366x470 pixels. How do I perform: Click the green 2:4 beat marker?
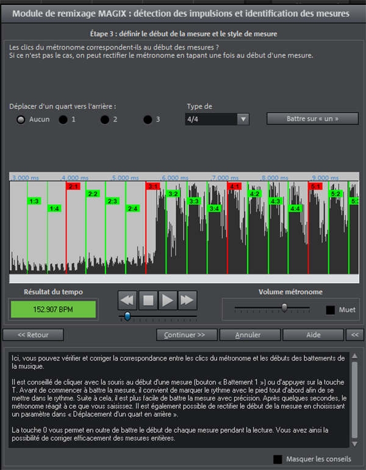pos(132,208)
